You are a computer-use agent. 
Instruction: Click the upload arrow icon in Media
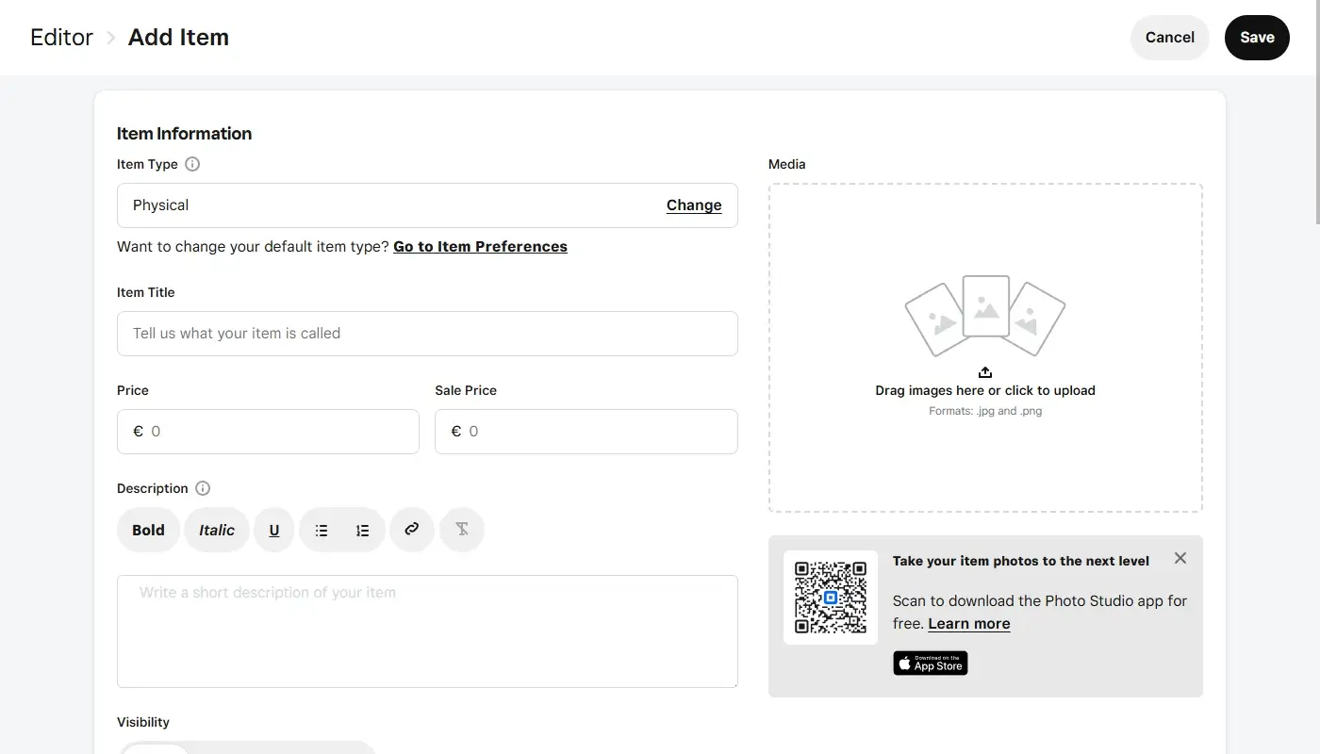pos(985,372)
